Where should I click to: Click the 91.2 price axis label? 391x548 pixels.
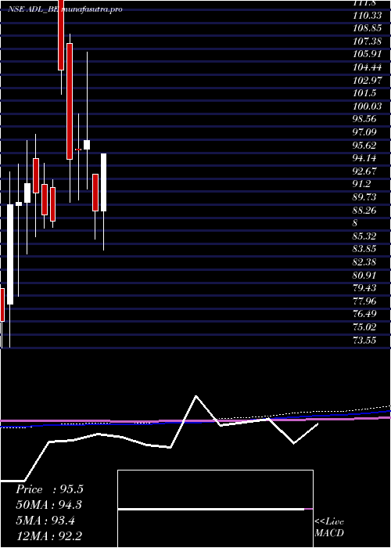(363, 184)
